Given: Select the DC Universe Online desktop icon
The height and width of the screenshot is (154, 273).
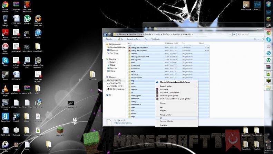Looking at the screenshot, I should pyautogui.click(x=5, y=105).
